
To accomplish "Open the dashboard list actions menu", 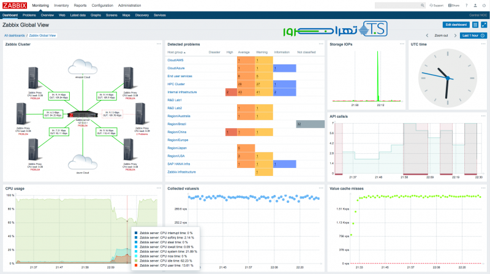I will click(475, 25).
